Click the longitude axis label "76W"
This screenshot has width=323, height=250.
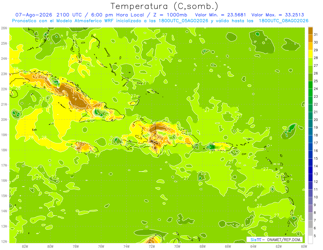coord(101,246)
